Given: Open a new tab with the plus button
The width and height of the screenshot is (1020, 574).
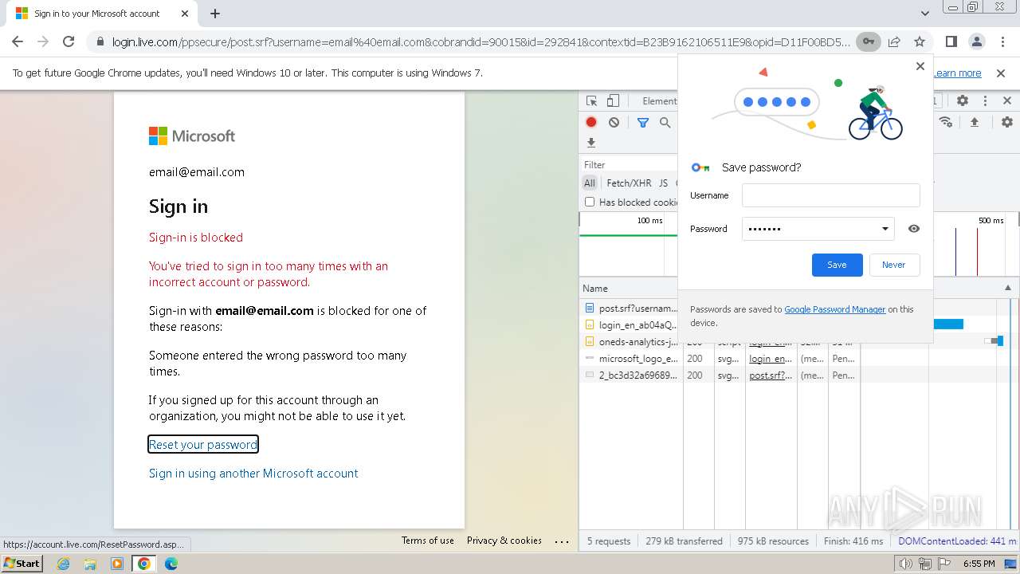Looking at the screenshot, I should [x=215, y=14].
